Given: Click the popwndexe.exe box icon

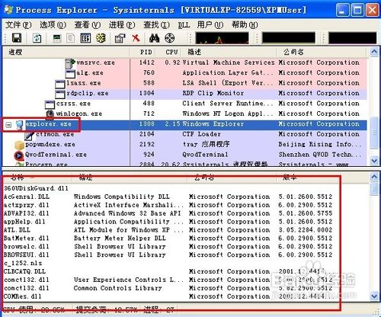Looking at the screenshot, I should [x=19, y=146].
